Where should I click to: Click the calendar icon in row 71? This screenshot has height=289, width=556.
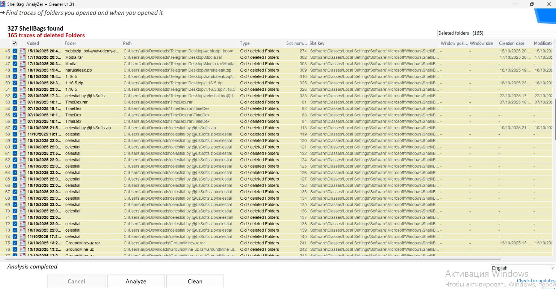(x=22, y=218)
